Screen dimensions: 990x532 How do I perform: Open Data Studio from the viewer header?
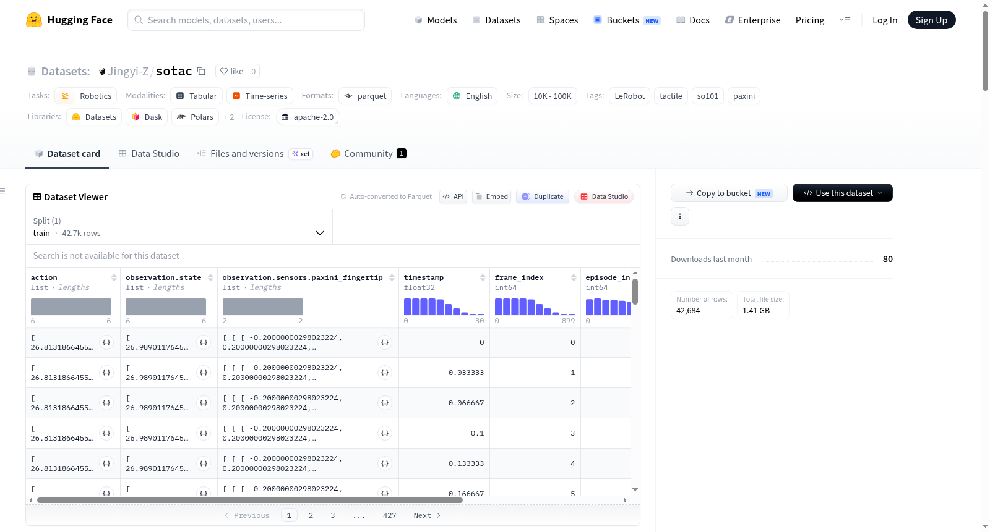(604, 196)
